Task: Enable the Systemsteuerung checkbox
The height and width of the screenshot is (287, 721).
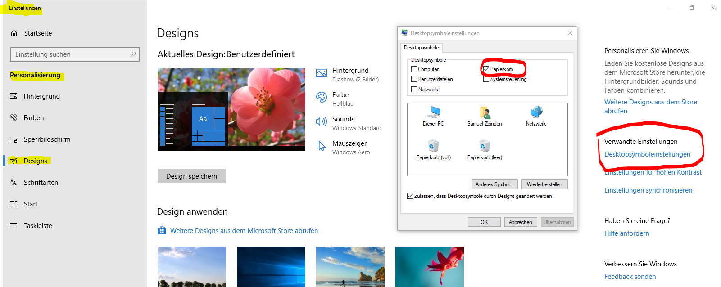Action: 486,79
